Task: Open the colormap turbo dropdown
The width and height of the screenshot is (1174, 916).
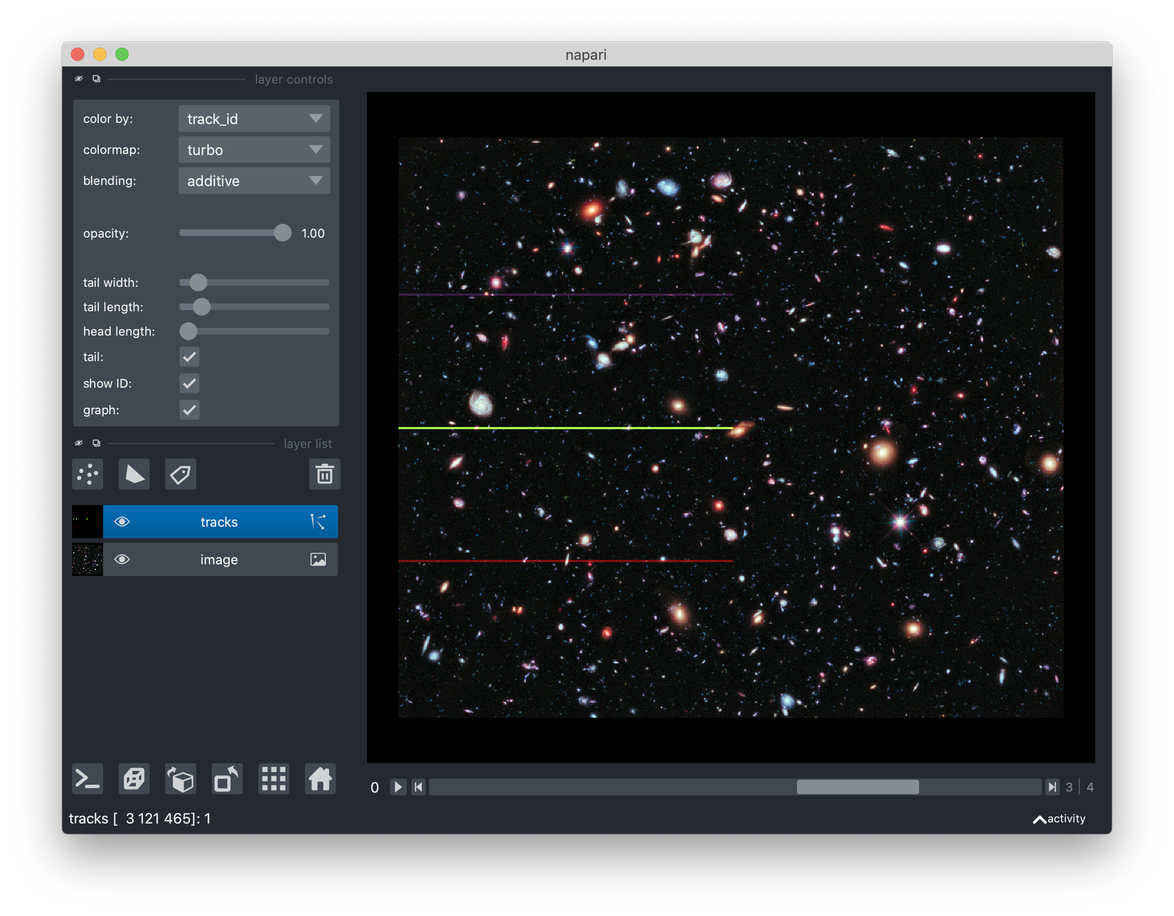Action: pyautogui.click(x=254, y=150)
